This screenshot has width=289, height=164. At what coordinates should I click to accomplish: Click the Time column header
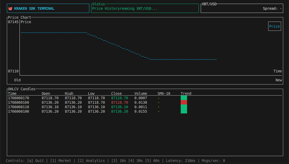(12, 93)
